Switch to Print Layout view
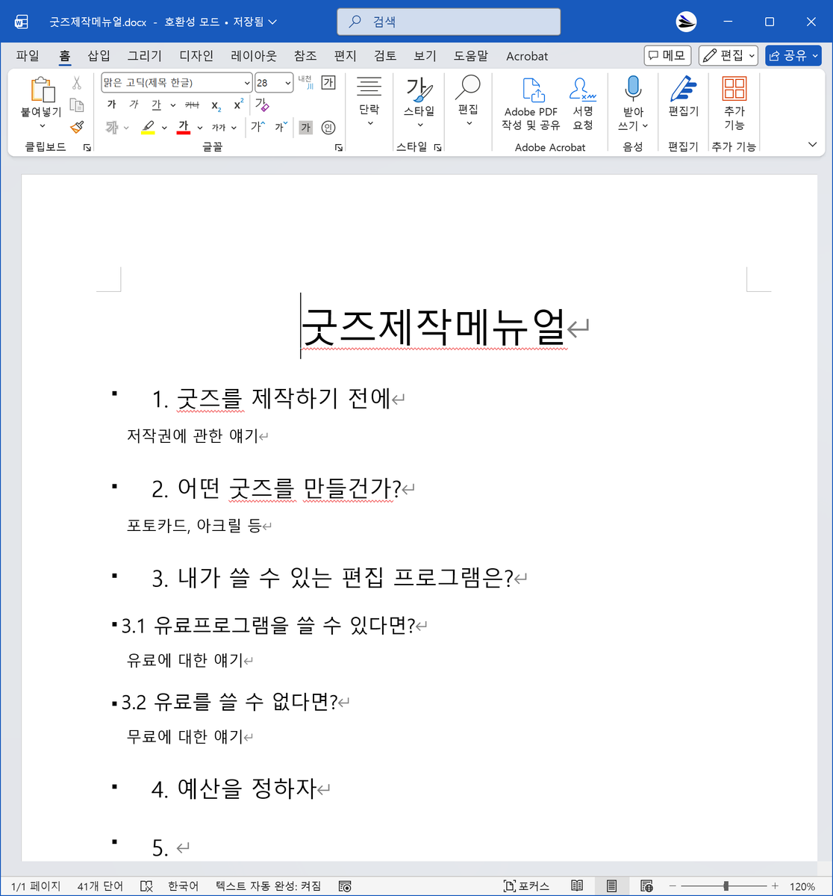Image resolution: width=833 pixels, height=896 pixels. pos(611,886)
